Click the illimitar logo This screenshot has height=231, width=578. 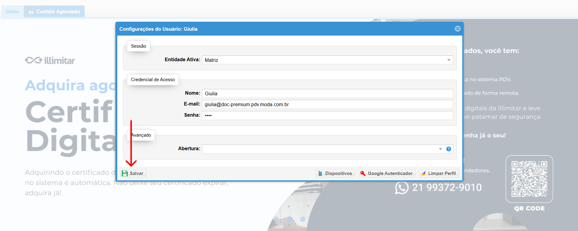(x=50, y=61)
